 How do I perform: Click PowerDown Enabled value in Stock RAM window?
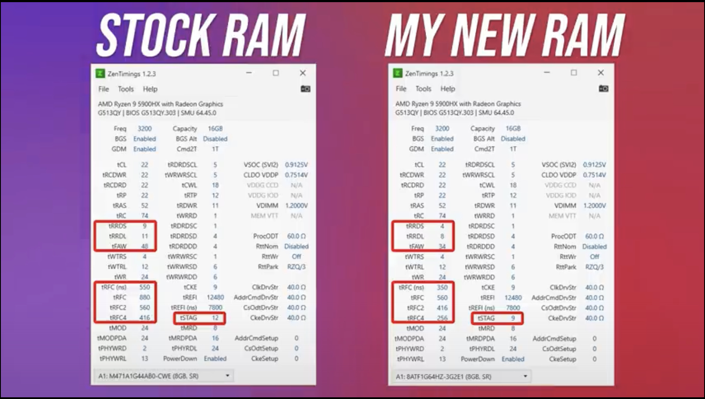tap(215, 359)
